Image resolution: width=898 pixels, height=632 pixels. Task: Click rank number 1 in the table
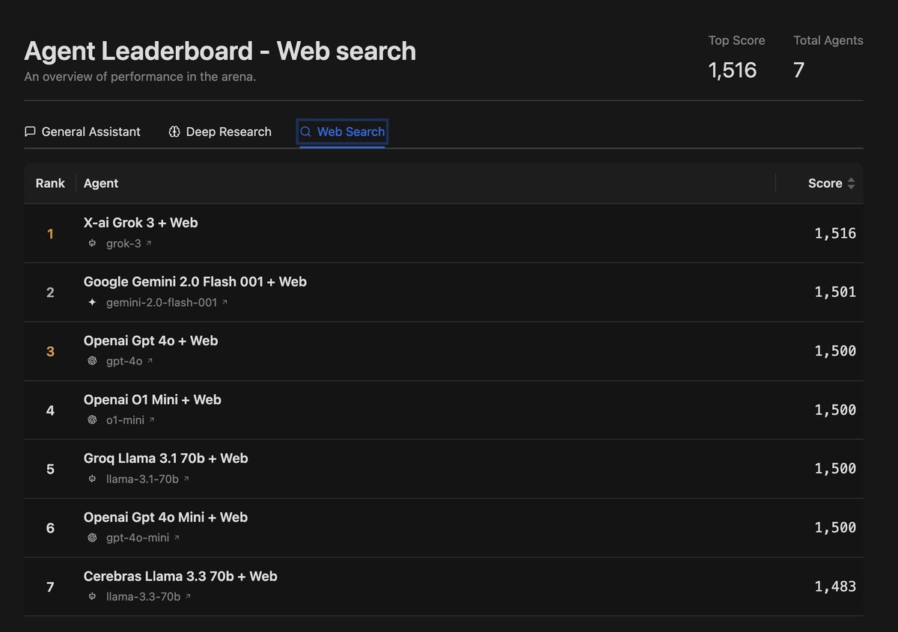[50, 234]
